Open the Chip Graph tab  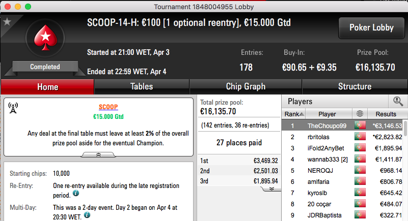246,87
